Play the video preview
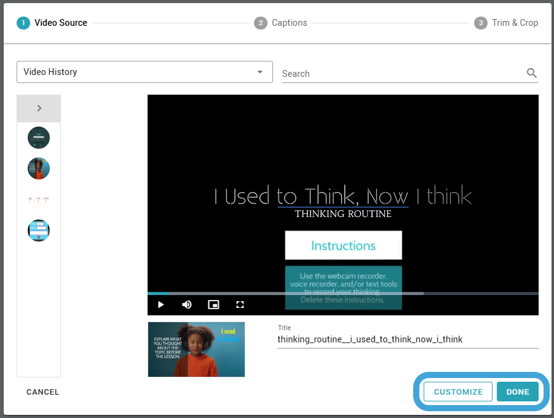The width and height of the screenshot is (554, 418). point(161,304)
